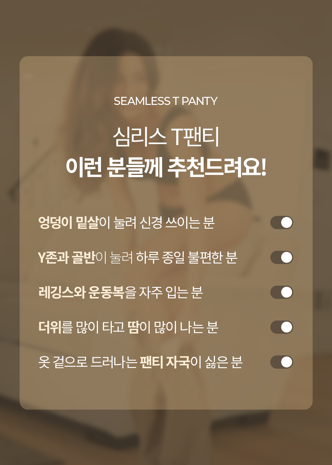
Task: Click the 옷 겉으로 드러나는 text
Action: [x=88, y=362]
